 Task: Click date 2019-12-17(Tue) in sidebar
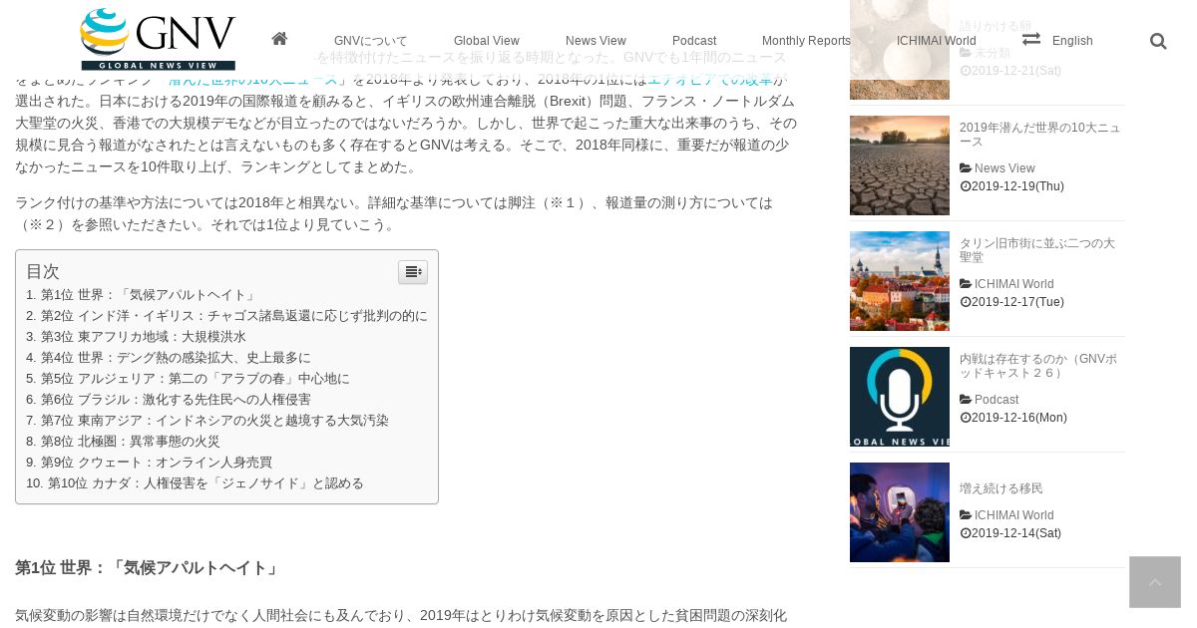pyautogui.click(x=1017, y=302)
